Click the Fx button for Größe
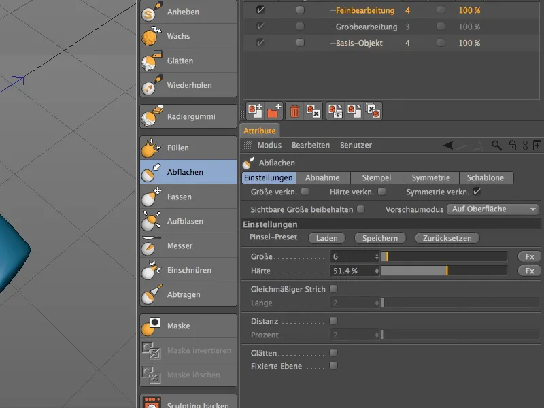The width and height of the screenshot is (544, 408). click(530, 257)
